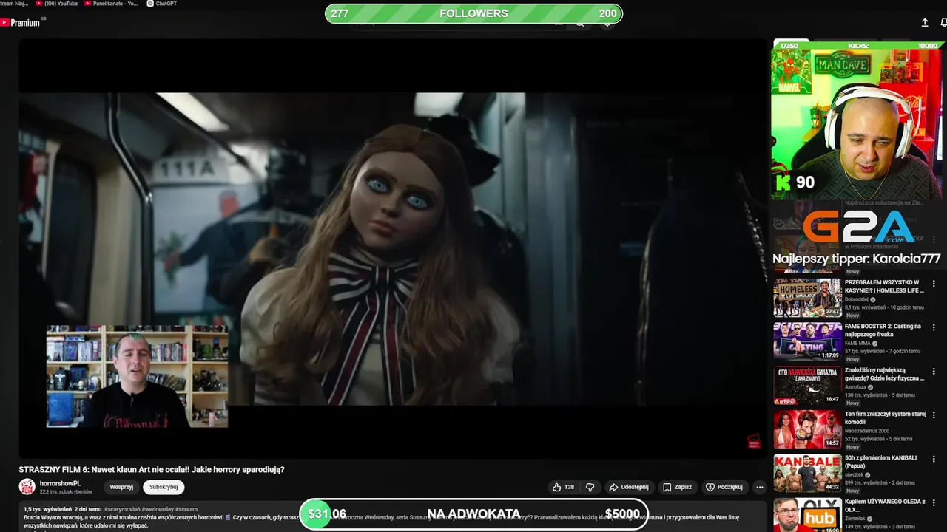947x532 pixels.
Task: Dislike the video with thumbs down
Action: (x=590, y=487)
